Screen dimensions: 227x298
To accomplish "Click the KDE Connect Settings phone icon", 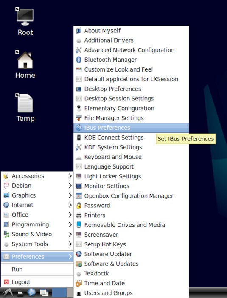I will click(78, 138).
